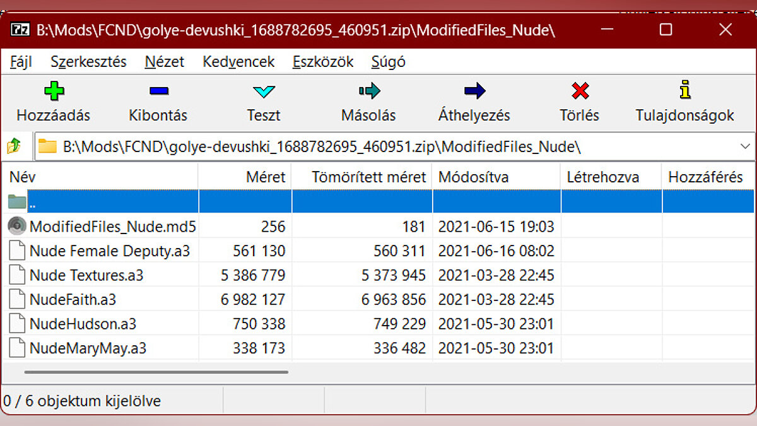Open the Eszközök menu

click(x=323, y=62)
